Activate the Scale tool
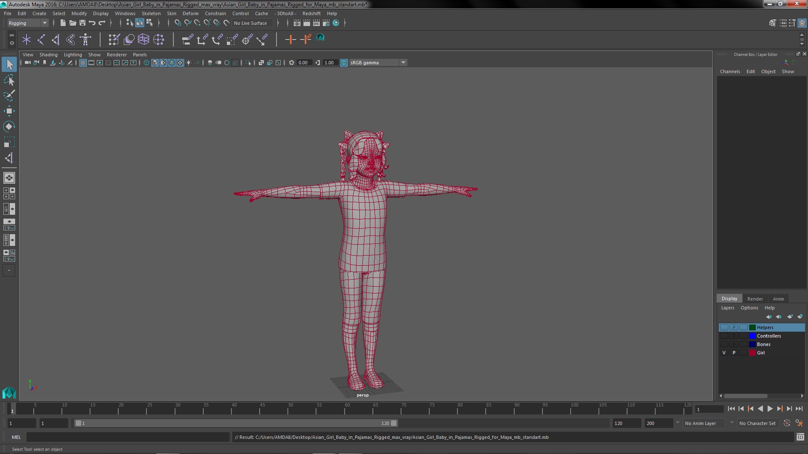 coord(9,142)
